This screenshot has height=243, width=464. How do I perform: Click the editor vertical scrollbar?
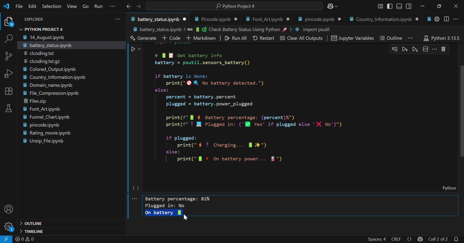tap(462, 111)
